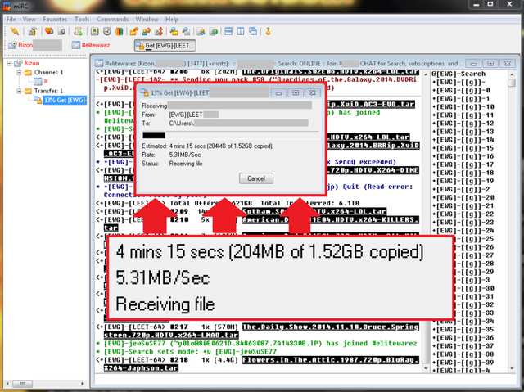Switch to #elitewarez switchbar button

tap(91, 45)
